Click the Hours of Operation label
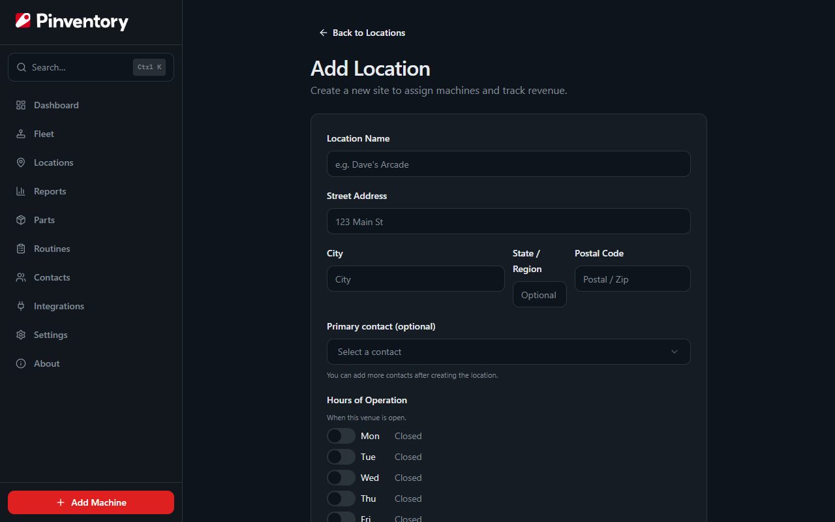Viewport: 835px width, 522px height. pyautogui.click(x=367, y=400)
